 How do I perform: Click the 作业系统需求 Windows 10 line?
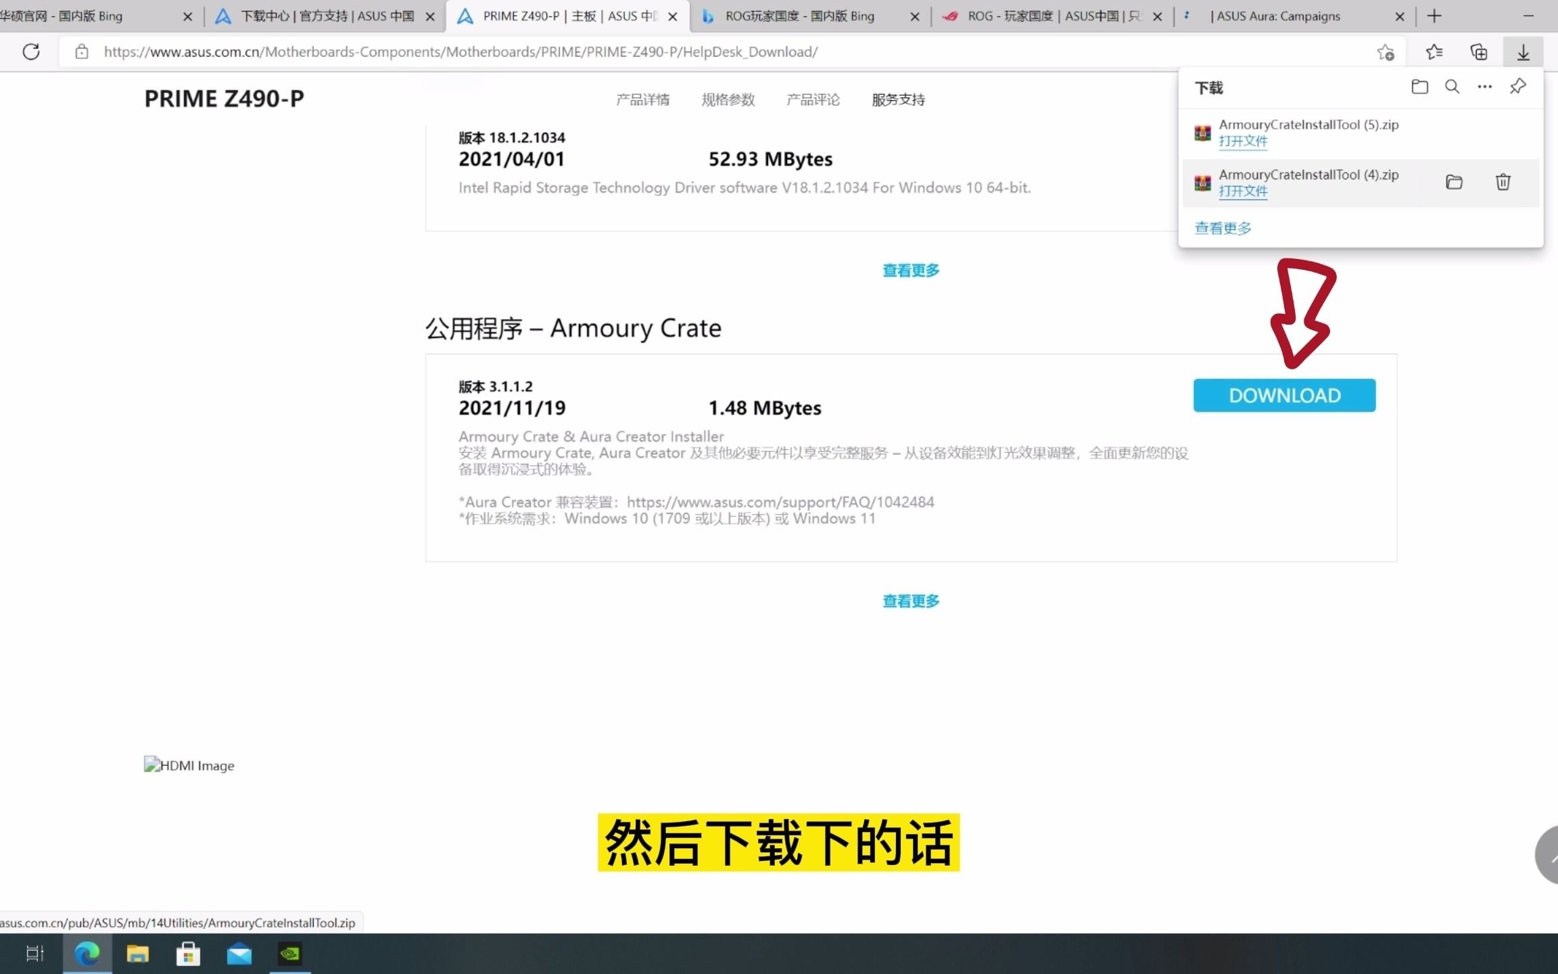click(667, 519)
